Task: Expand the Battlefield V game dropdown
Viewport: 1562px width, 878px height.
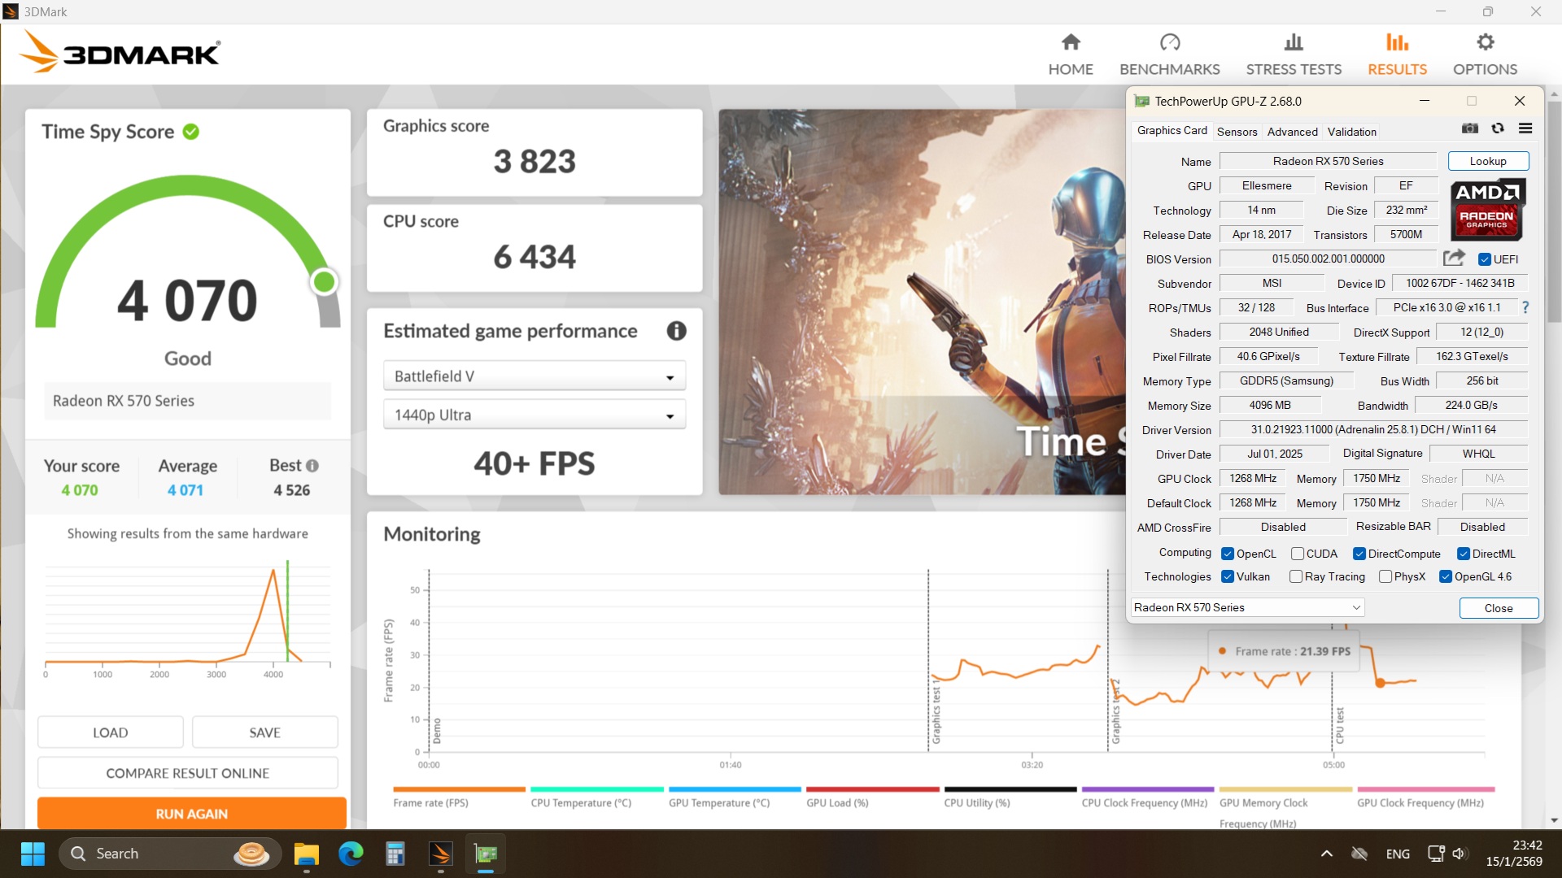Action: pos(534,376)
